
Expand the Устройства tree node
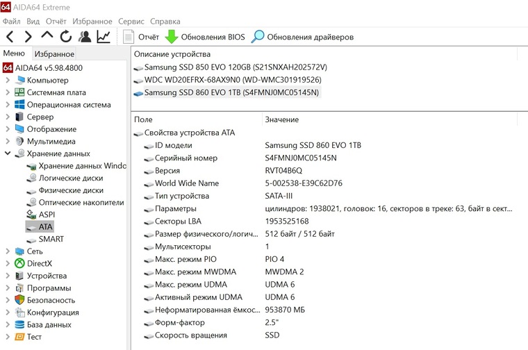[x=8, y=276]
